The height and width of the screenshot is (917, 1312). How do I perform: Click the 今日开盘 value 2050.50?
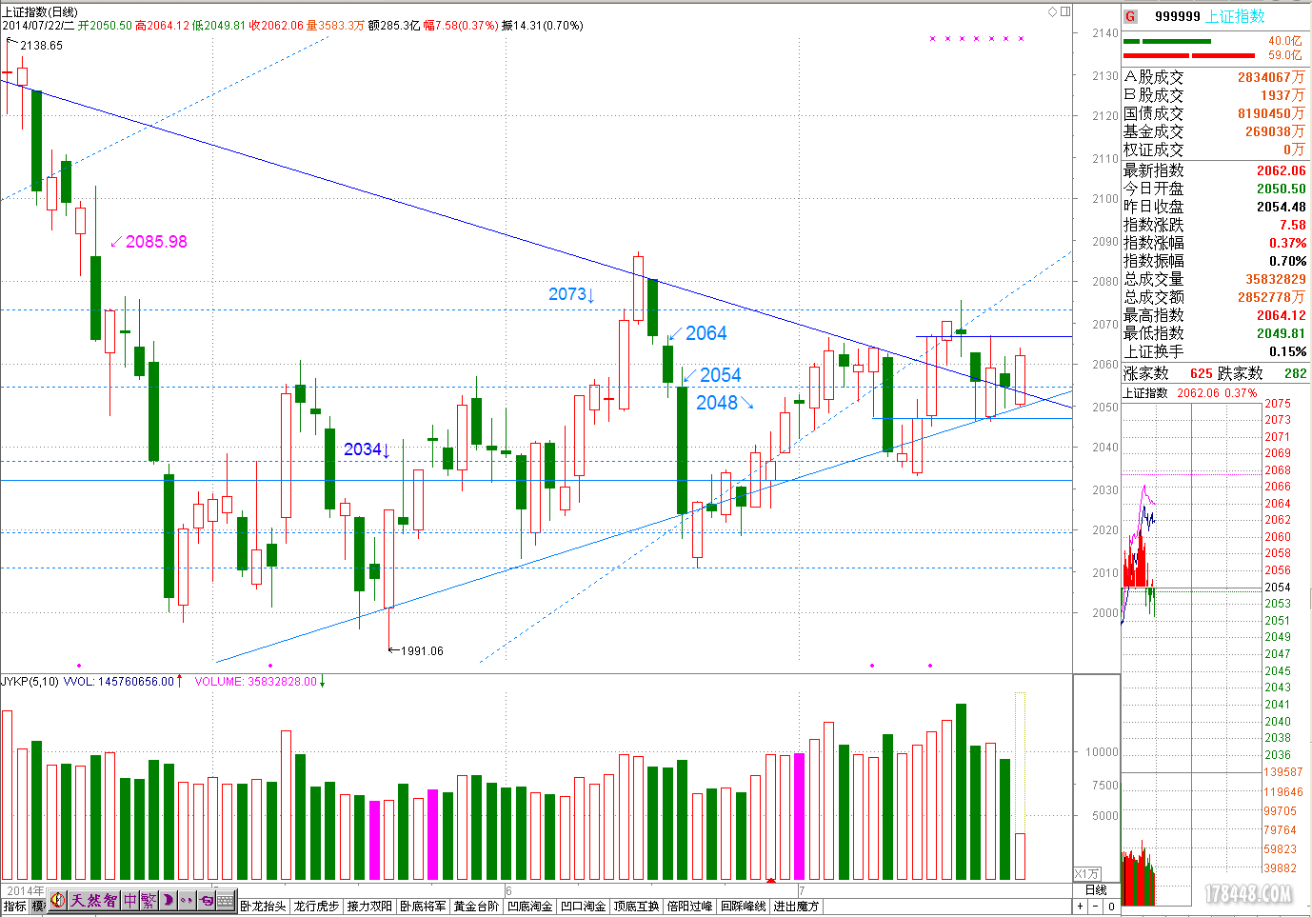[1281, 189]
